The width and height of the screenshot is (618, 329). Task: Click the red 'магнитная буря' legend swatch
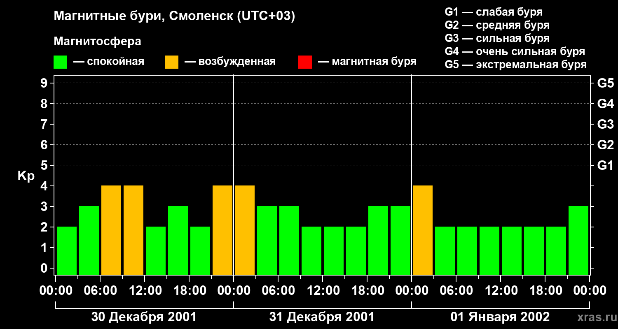305,62
